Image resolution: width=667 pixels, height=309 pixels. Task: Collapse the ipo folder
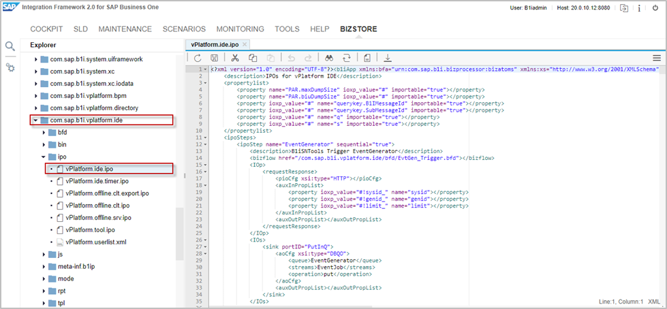[44, 157]
